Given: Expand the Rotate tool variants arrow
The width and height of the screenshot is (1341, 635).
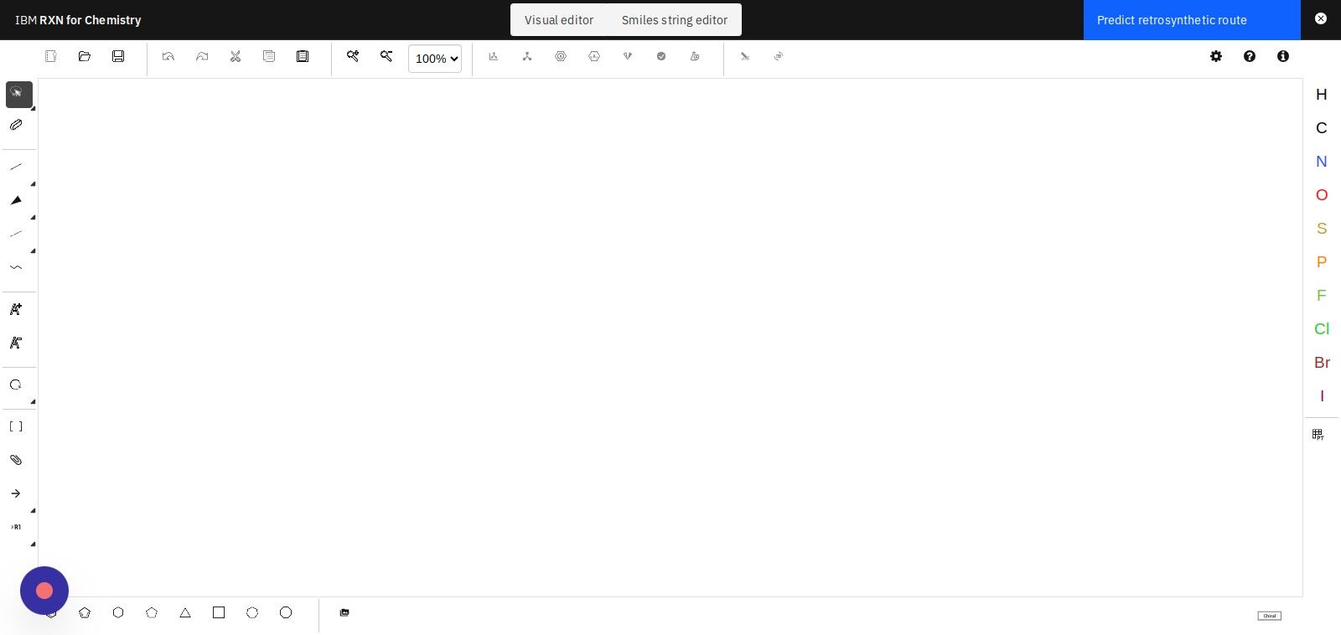Looking at the screenshot, I should pos(34,402).
